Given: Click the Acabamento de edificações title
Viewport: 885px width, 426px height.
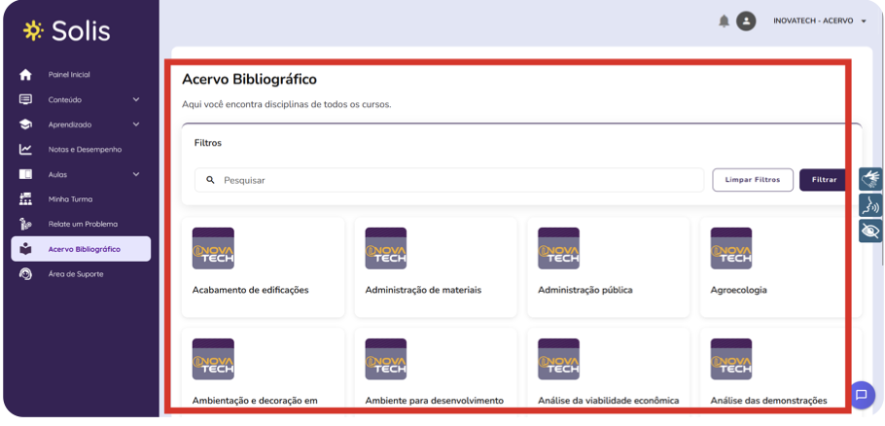Looking at the screenshot, I should pos(251,290).
